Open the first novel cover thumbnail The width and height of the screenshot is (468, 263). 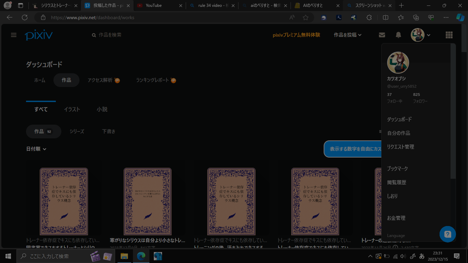click(64, 201)
